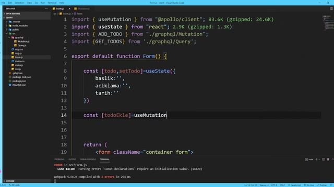
Task: Click the Prettier status item
Action: pos(321,185)
